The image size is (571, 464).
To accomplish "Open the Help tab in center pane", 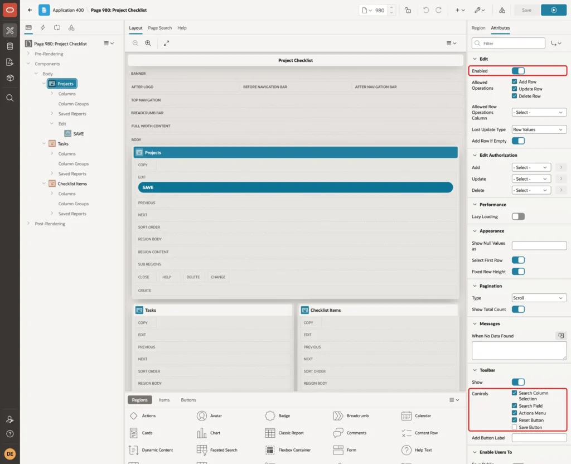I will coord(182,28).
